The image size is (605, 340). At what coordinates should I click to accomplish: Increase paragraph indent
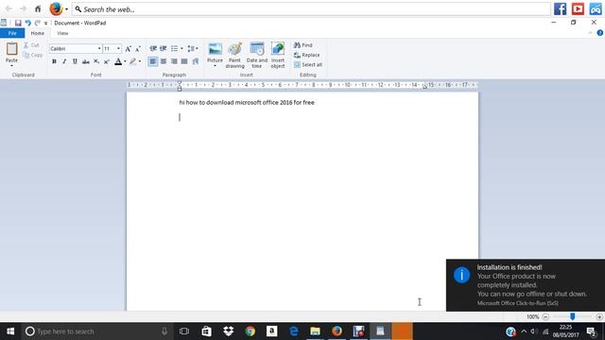pyautogui.click(x=164, y=48)
